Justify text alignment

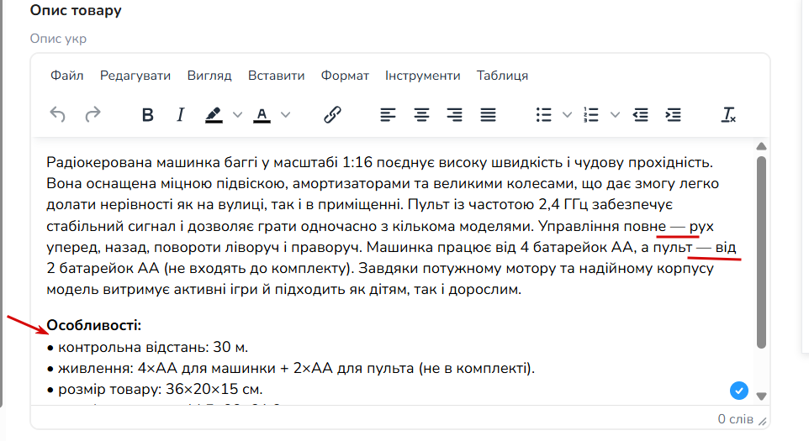pyautogui.click(x=488, y=114)
